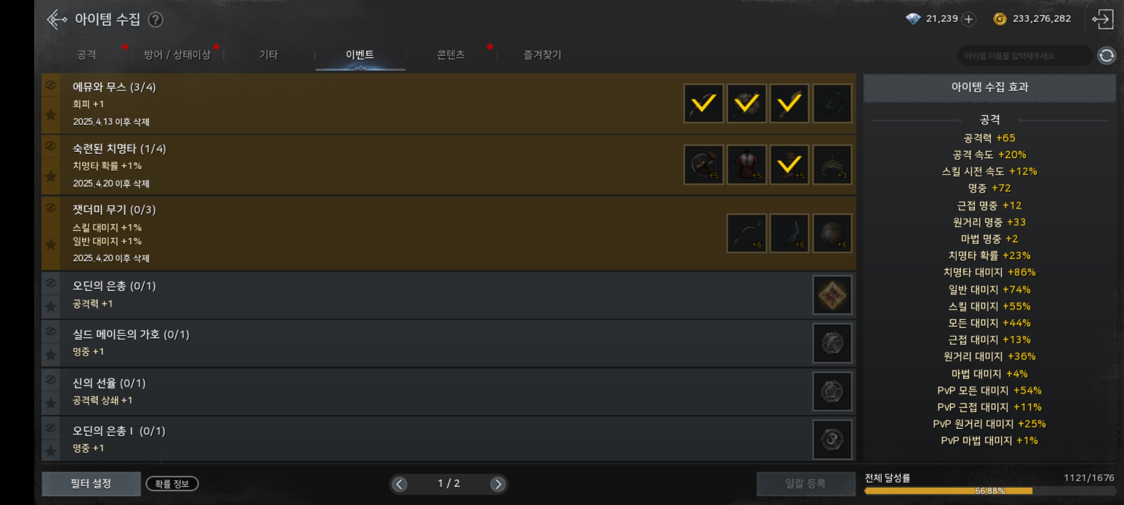Click the red armor item in 숙련된 치명타
Screen dimensions: 1124x505
pyautogui.click(x=747, y=165)
